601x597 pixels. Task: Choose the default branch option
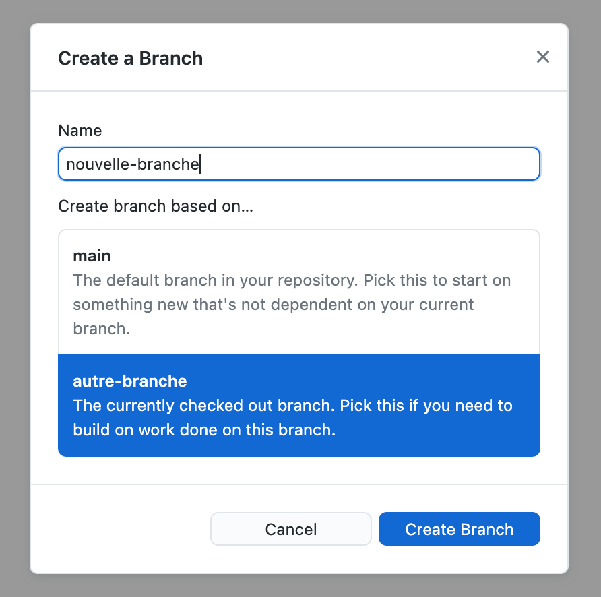299,292
